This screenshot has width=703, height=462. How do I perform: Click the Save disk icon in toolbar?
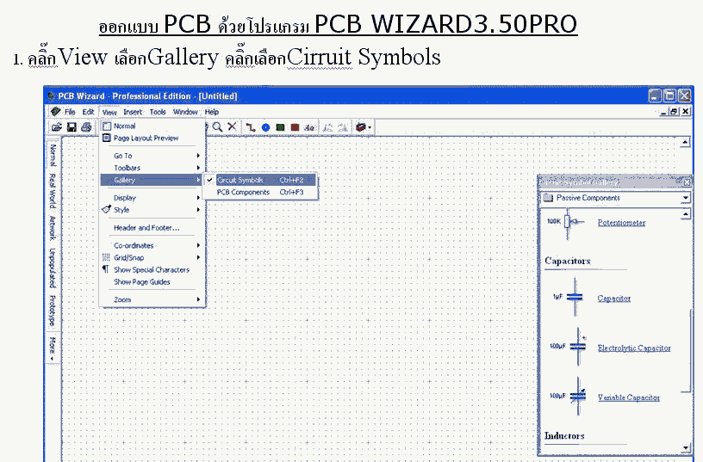coord(72,127)
